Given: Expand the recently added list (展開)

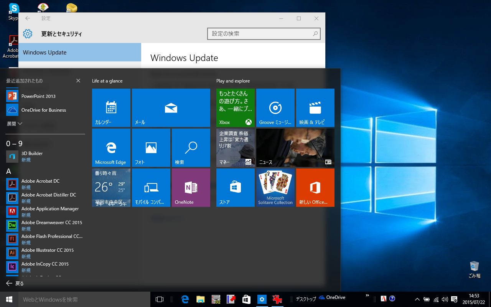Looking at the screenshot, I should point(15,124).
